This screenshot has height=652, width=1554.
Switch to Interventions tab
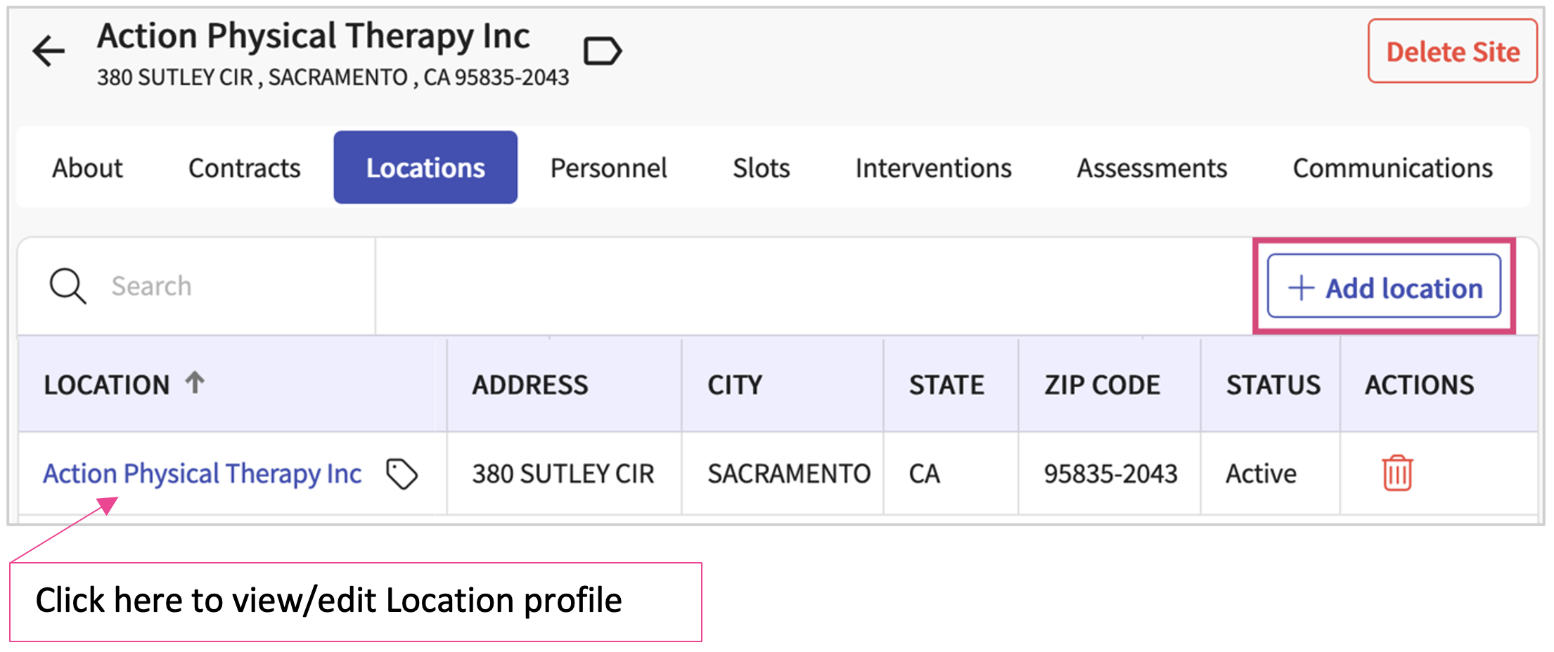coord(933,168)
